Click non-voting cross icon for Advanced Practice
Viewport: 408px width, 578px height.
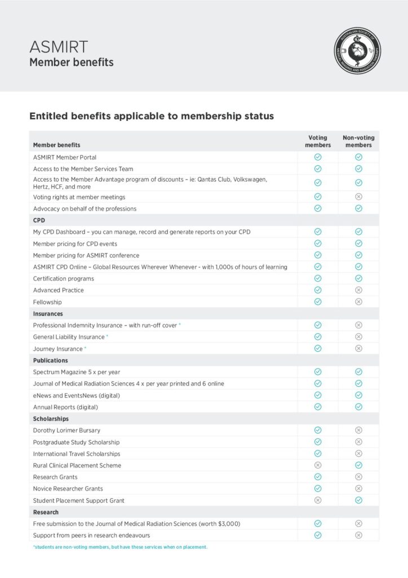(359, 290)
